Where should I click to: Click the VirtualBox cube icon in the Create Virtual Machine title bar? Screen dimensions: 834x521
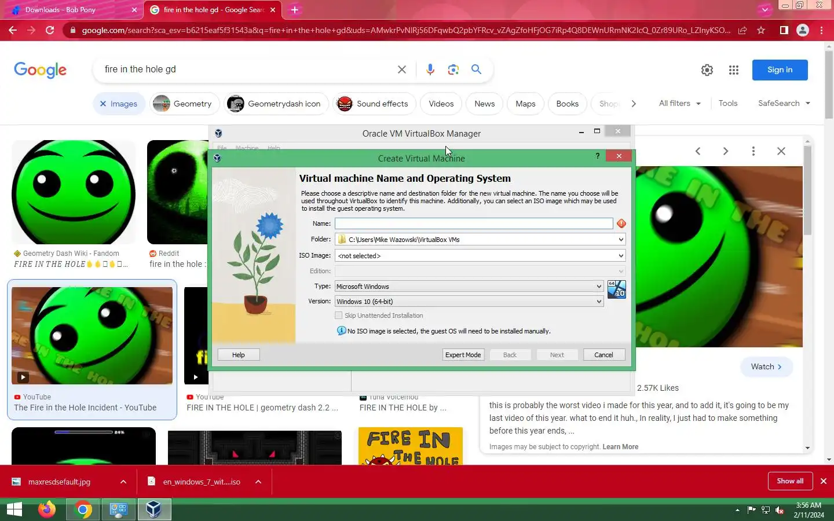pyautogui.click(x=217, y=157)
